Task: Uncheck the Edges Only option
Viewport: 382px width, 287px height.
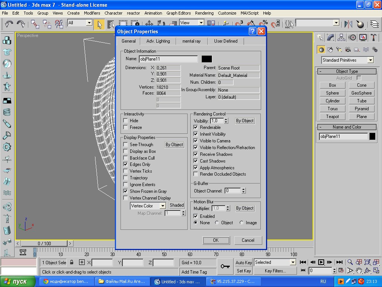Action: coord(126,164)
